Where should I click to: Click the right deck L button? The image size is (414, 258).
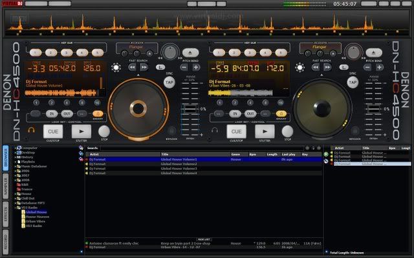click(343, 67)
